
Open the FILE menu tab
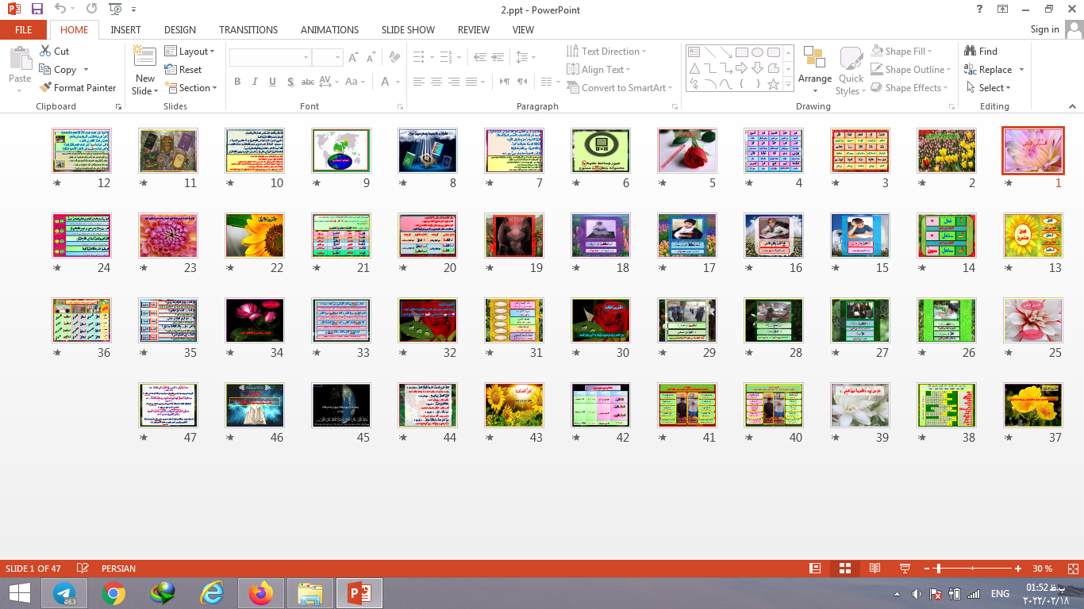pos(24,30)
